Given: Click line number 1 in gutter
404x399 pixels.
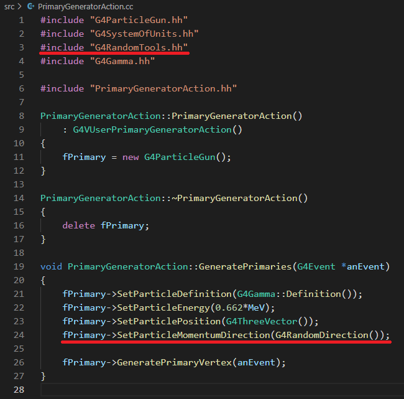Looking at the screenshot, I should click(x=21, y=20).
